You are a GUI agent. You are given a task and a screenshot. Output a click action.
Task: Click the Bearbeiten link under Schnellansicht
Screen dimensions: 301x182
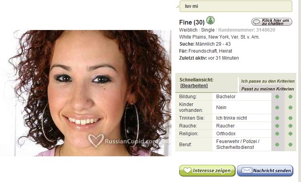coord(194,86)
